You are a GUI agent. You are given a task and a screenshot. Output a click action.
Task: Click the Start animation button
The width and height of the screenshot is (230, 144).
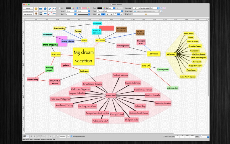click(x=28, y=14)
